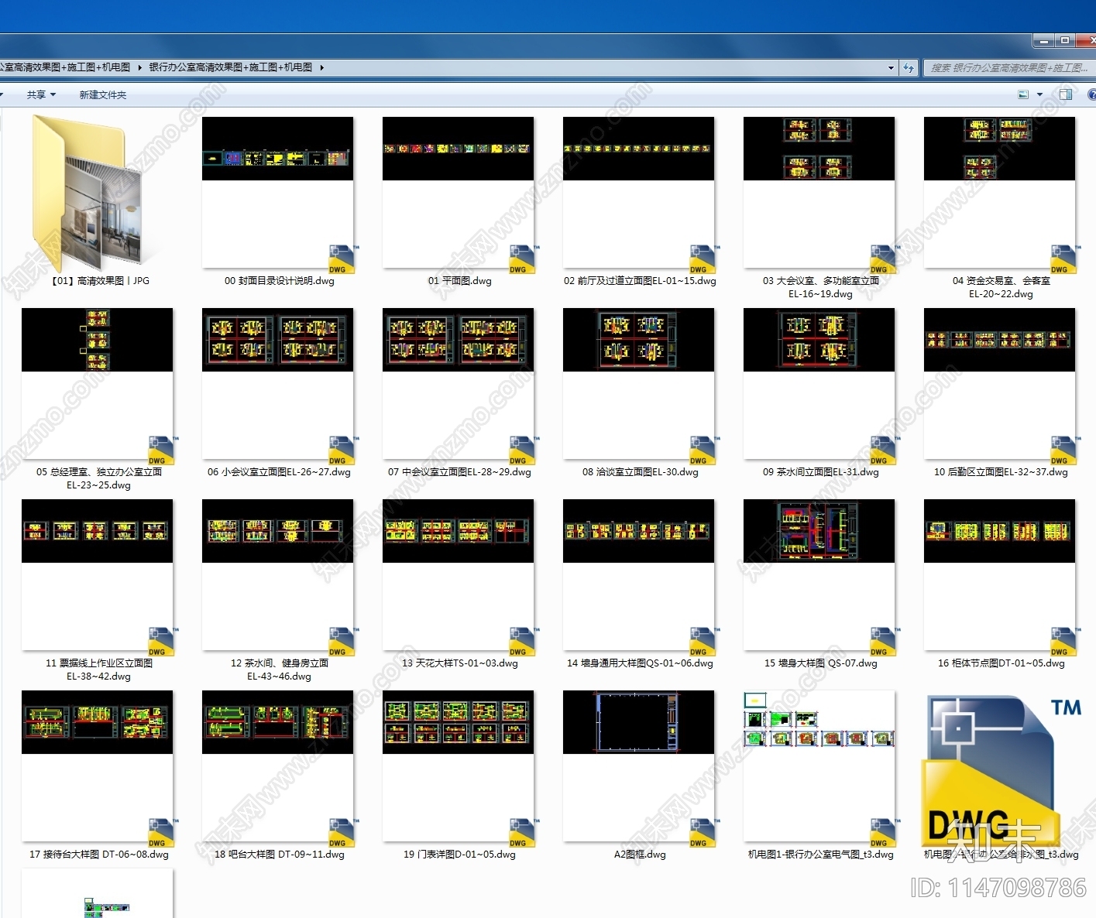Click file name 14 墙身通用大样图QS-01~06.dwg

pyautogui.click(x=640, y=663)
